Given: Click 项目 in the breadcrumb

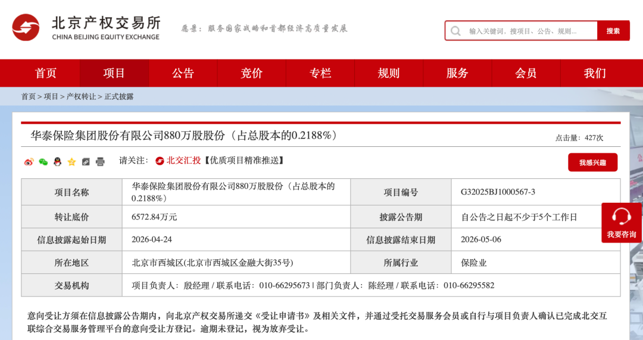Looking at the screenshot, I should (51, 97).
